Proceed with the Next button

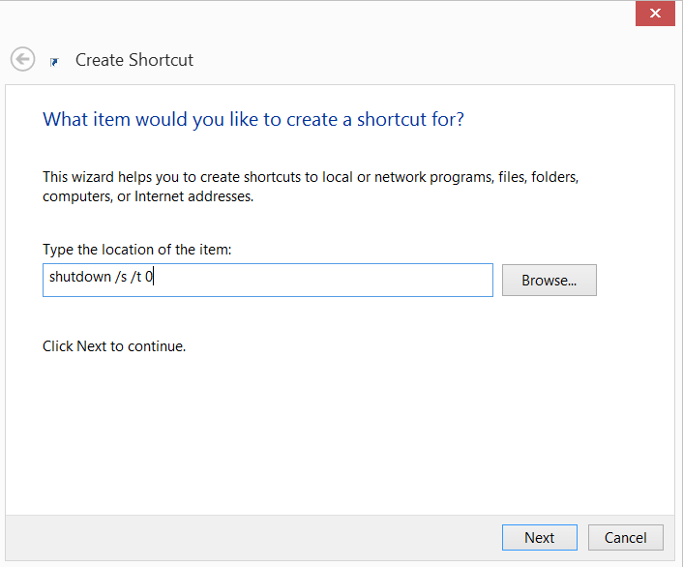(540, 537)
